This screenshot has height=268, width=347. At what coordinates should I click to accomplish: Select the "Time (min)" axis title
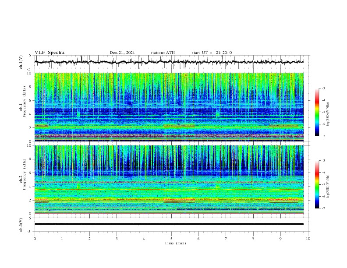coord(175,243)
